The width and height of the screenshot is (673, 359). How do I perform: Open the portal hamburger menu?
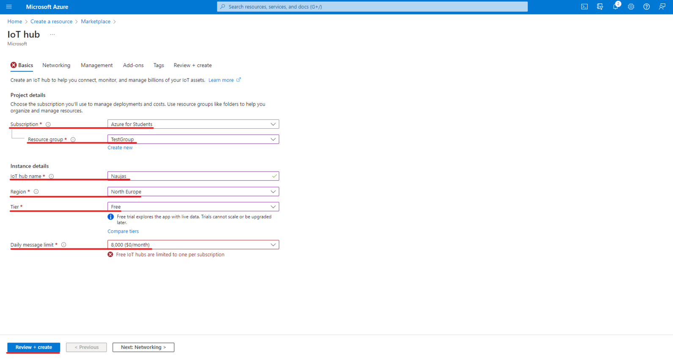tap(9, 7)
